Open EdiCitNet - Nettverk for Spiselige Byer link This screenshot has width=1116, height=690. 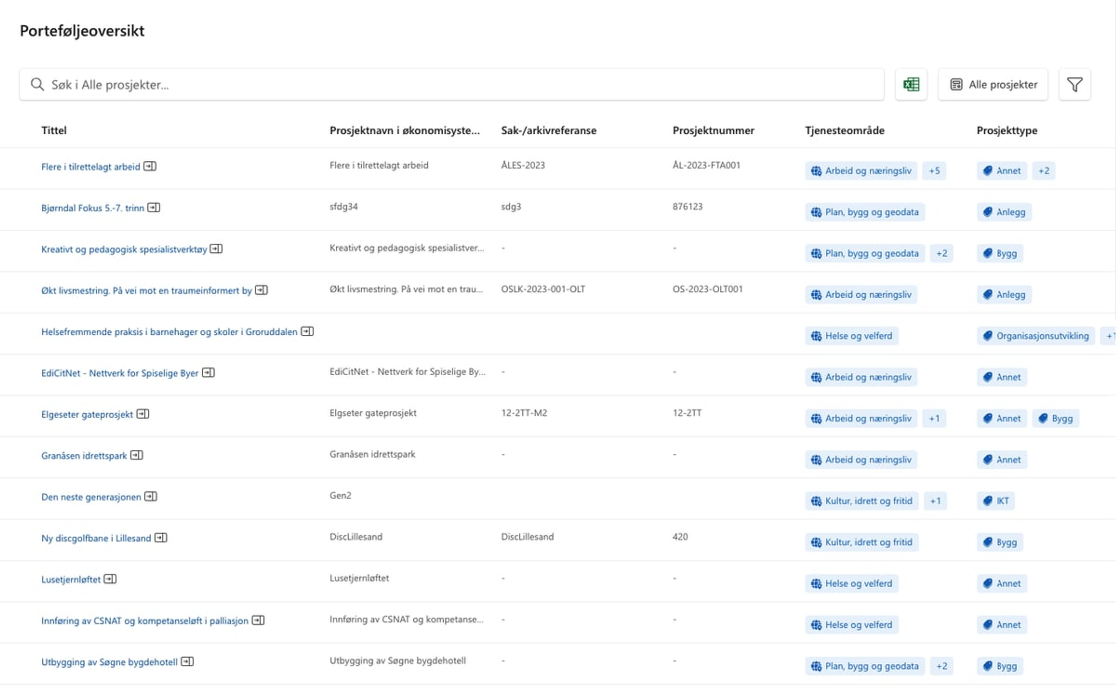pyautogui.click(x=119, y=373)
